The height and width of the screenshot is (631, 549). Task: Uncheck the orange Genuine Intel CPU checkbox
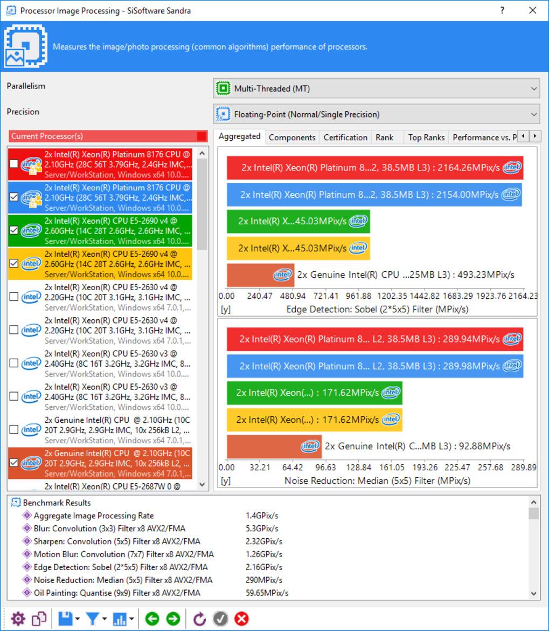(x=13, y=463)
